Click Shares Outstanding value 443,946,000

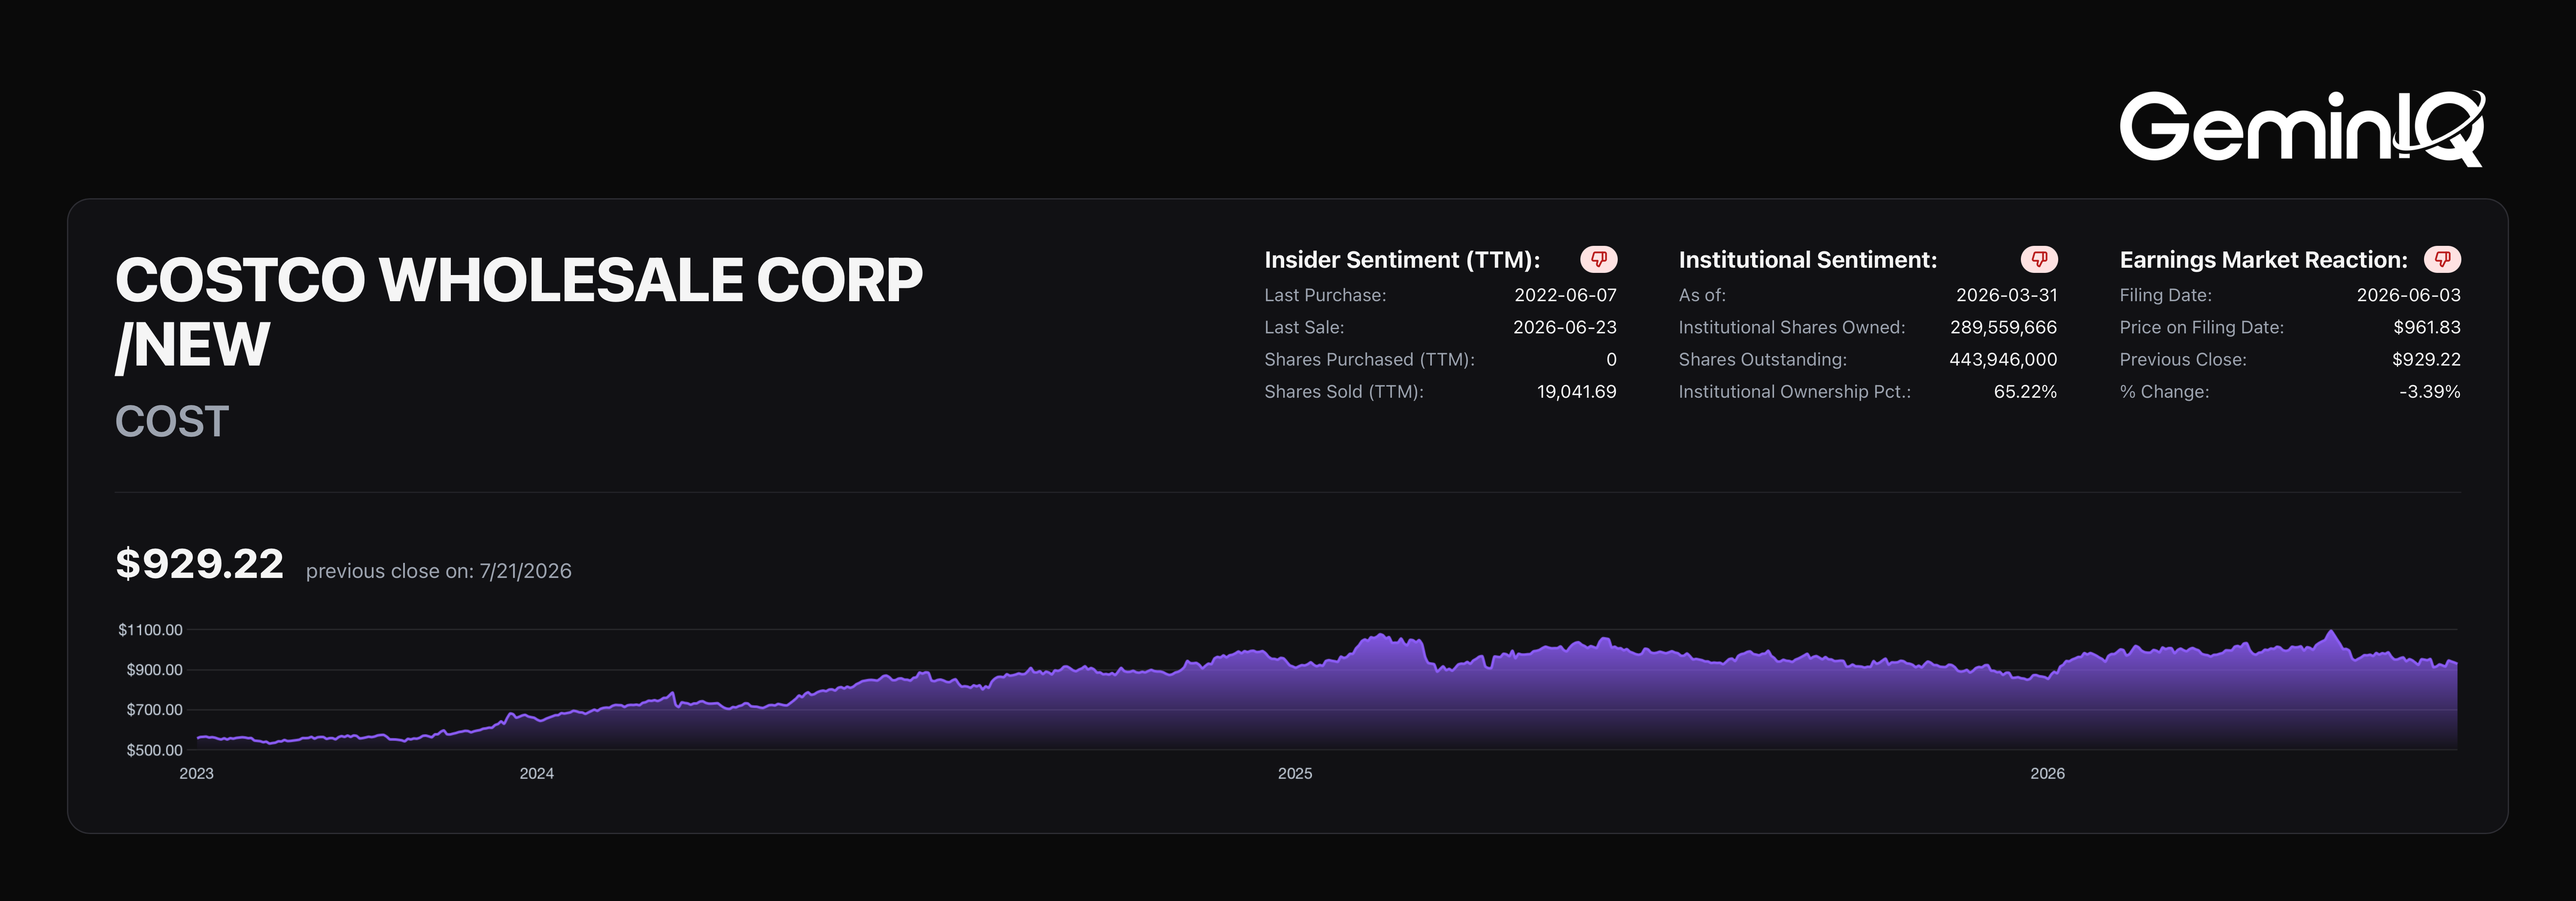(x=2003, y=359)
